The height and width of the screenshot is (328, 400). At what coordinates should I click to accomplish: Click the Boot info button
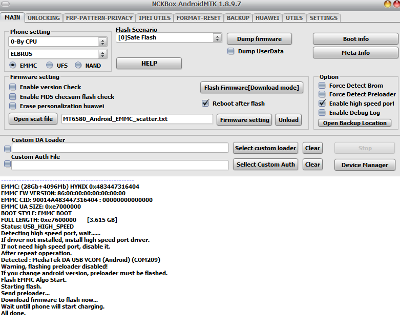coord(355,39)
